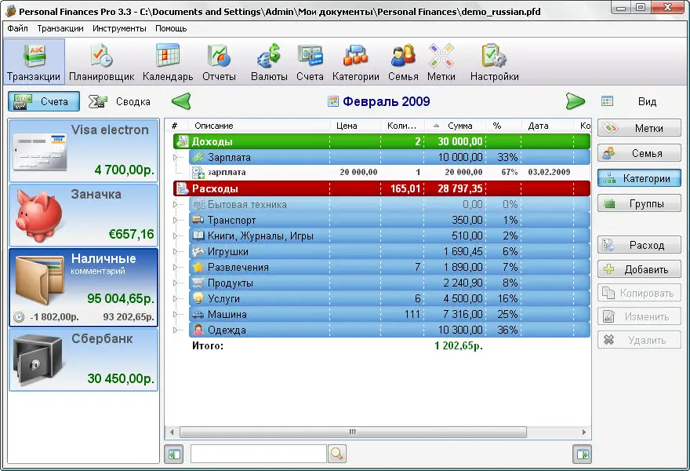Click the horizontal scrollbar thumb

pyautogui.click(x=353, y=433)
